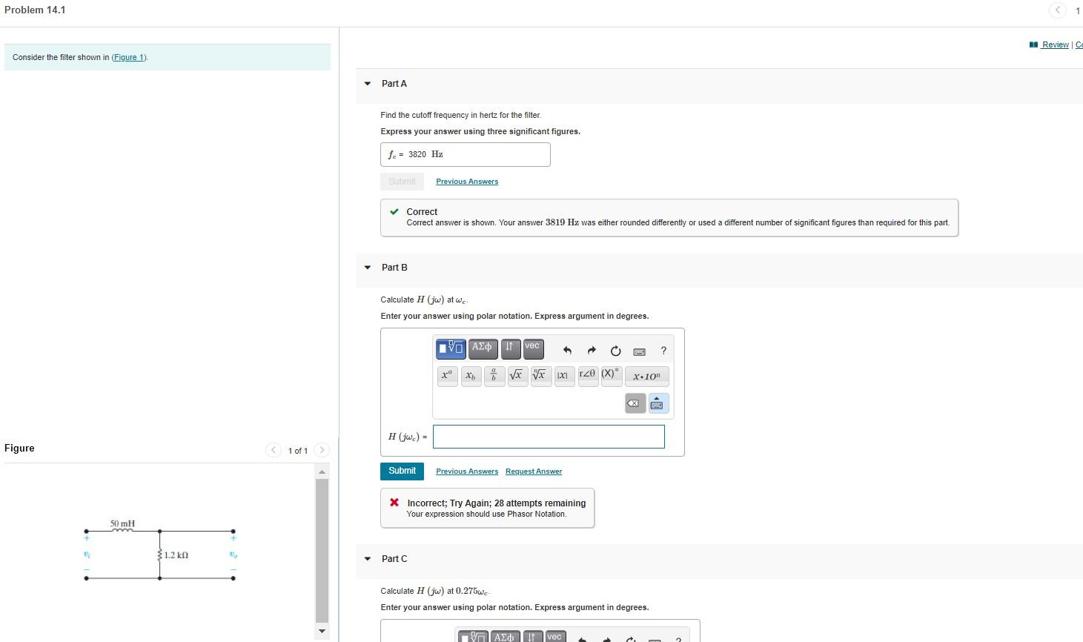Image resolution: width=1083 pixels, height=642 pixels.
Task: Open Previous Answers for Part A
Action: (467, 182)
